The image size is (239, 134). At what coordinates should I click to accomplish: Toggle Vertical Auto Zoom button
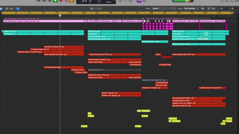[x=209, y=9]
